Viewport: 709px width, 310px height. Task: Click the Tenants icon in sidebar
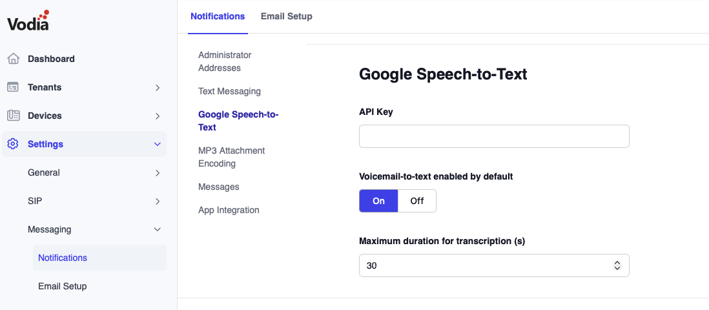[x=13, y=87]
